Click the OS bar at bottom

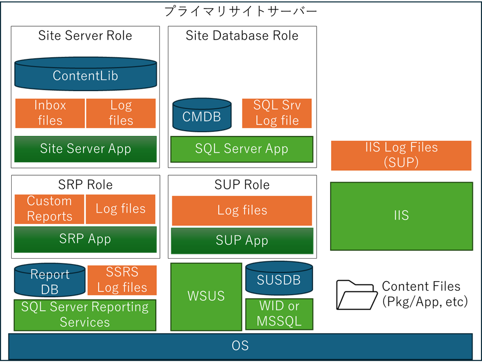(x=240, y=346)
